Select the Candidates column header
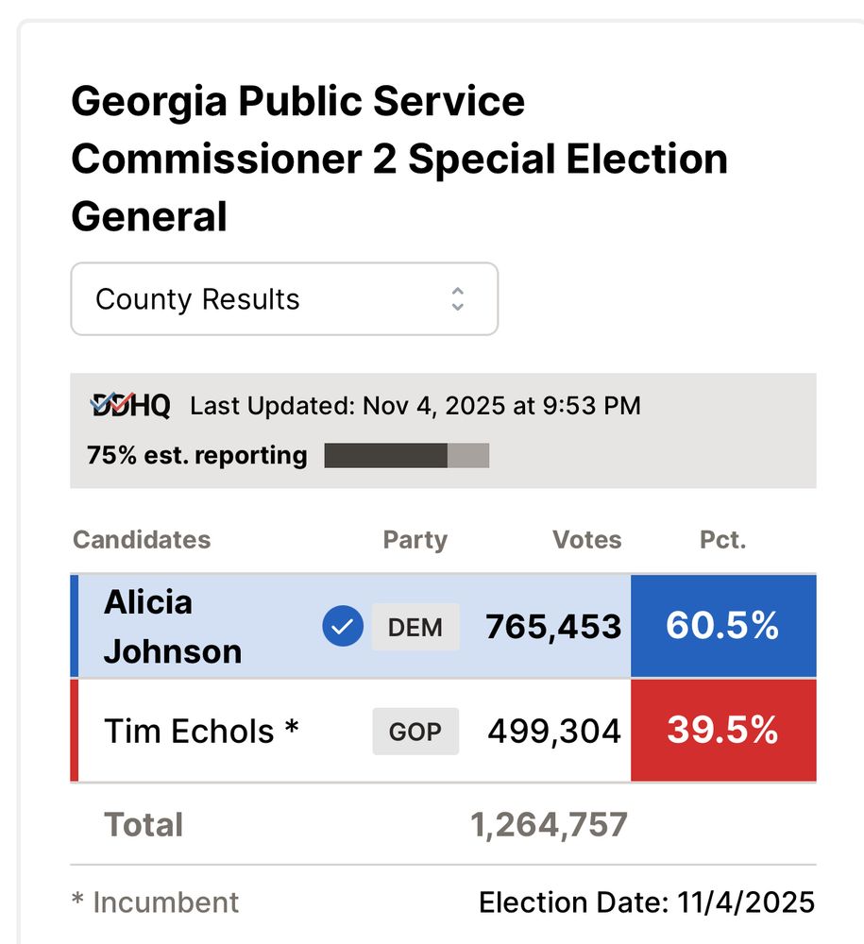This screenshot has height=944, width=864. (142, 540)
